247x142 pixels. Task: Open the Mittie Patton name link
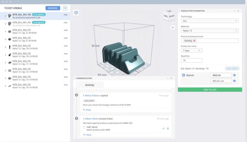tap(92, 95)
